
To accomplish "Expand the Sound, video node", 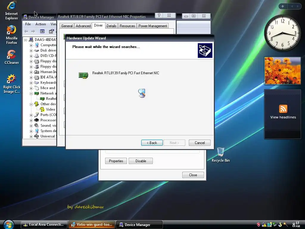I will tap(31, 126).
